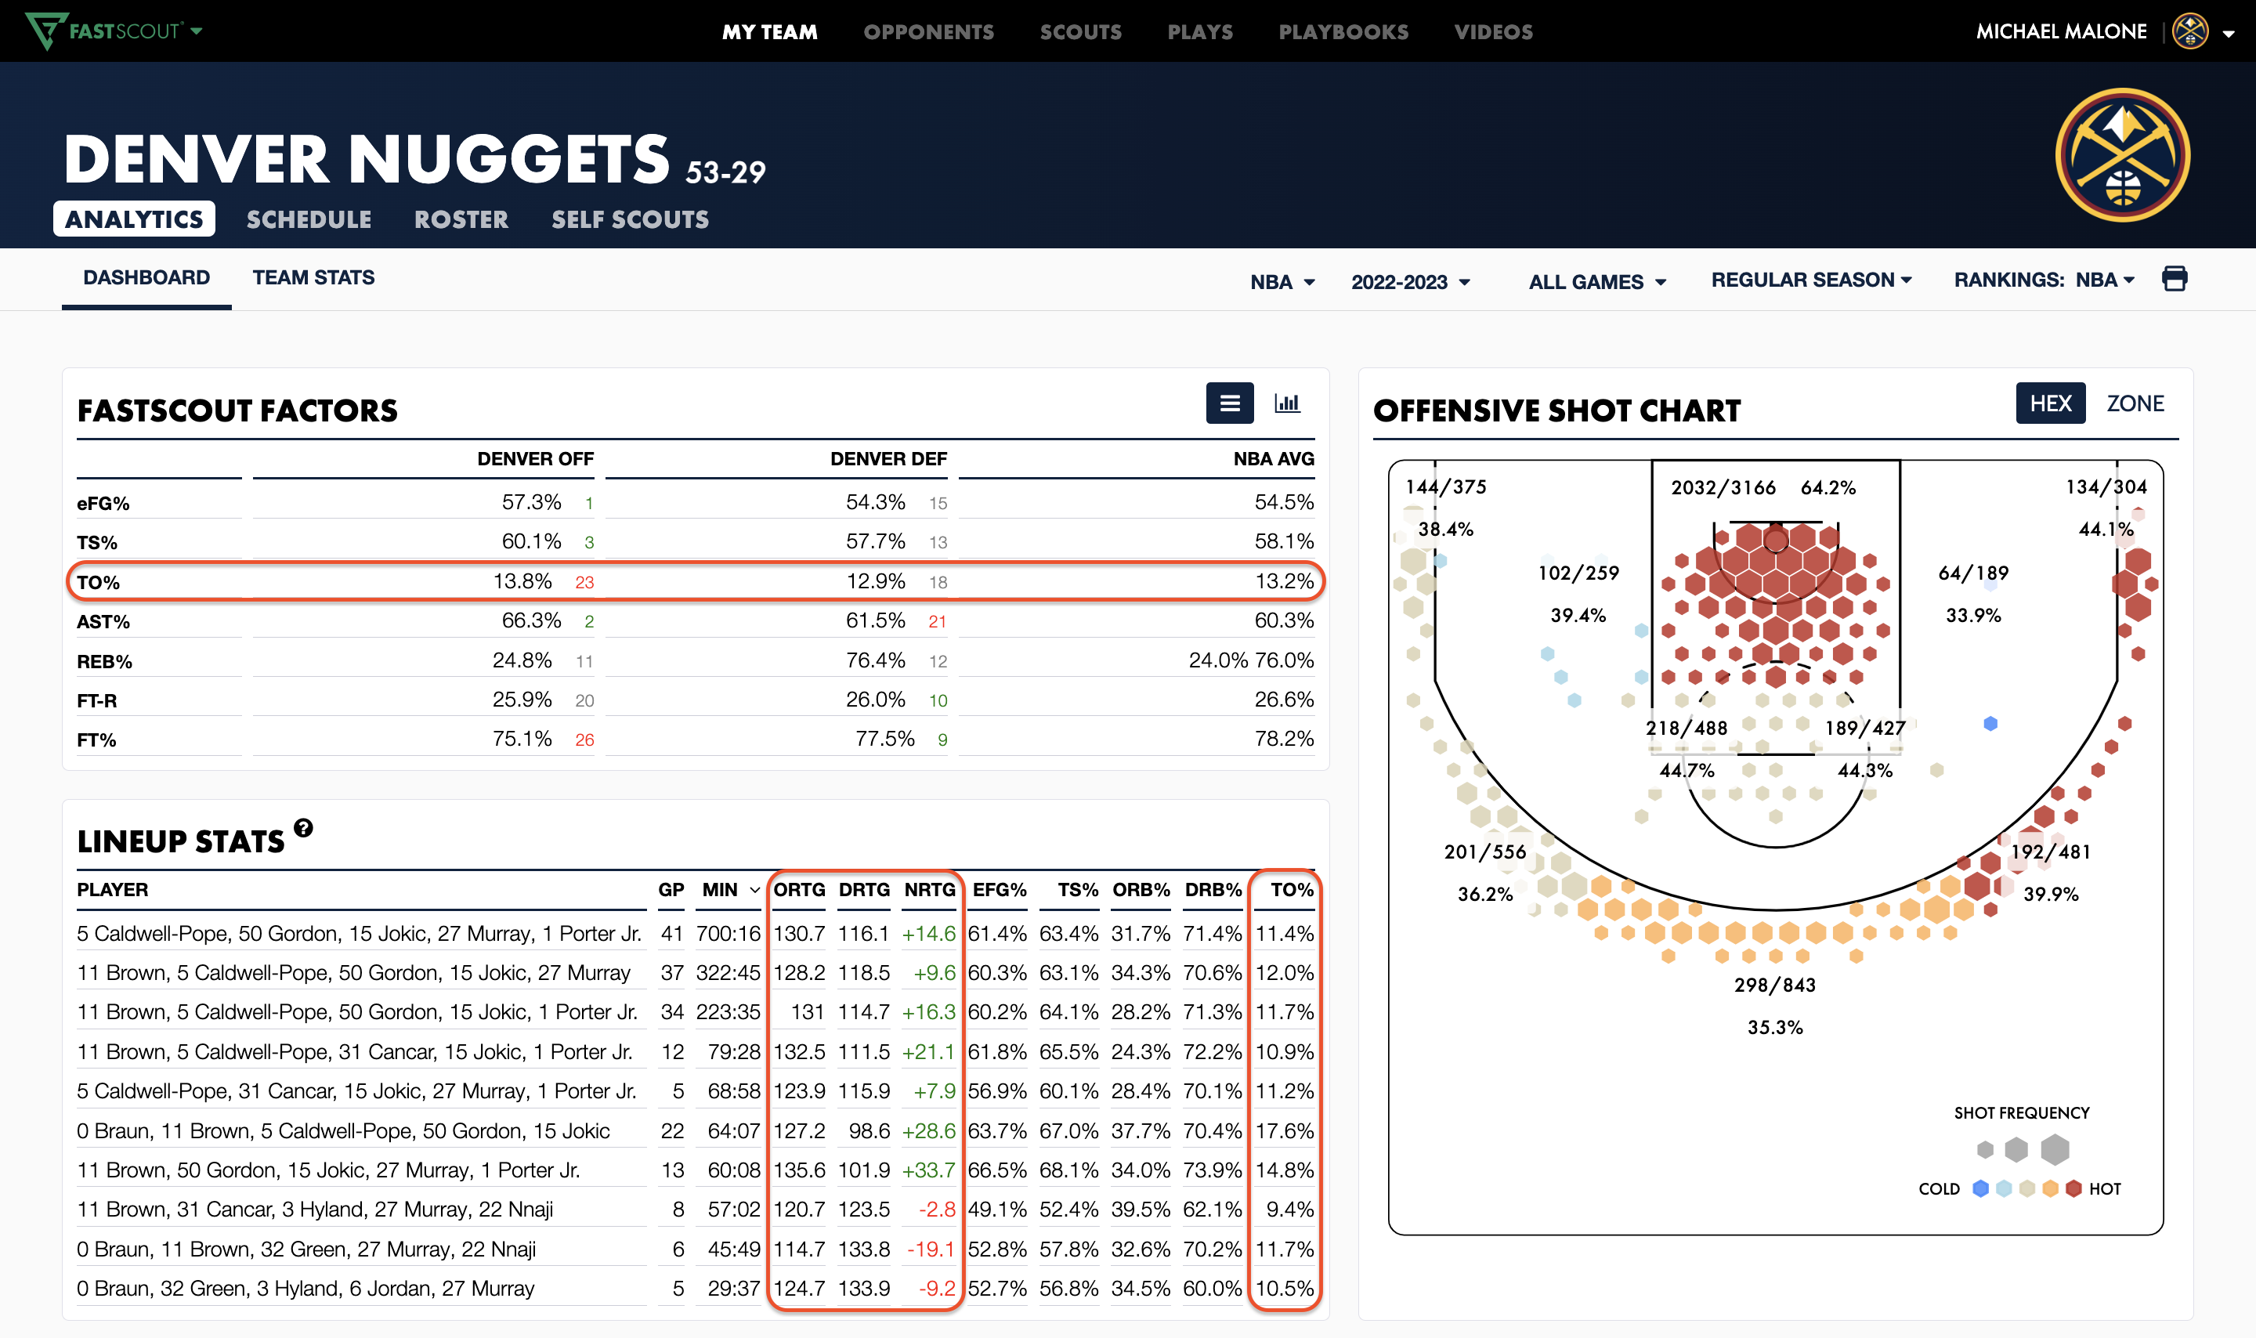Viewport: 2256px width, 1338px height.
Task: Open the ROSTER page link
Action: tap(461, 219)
